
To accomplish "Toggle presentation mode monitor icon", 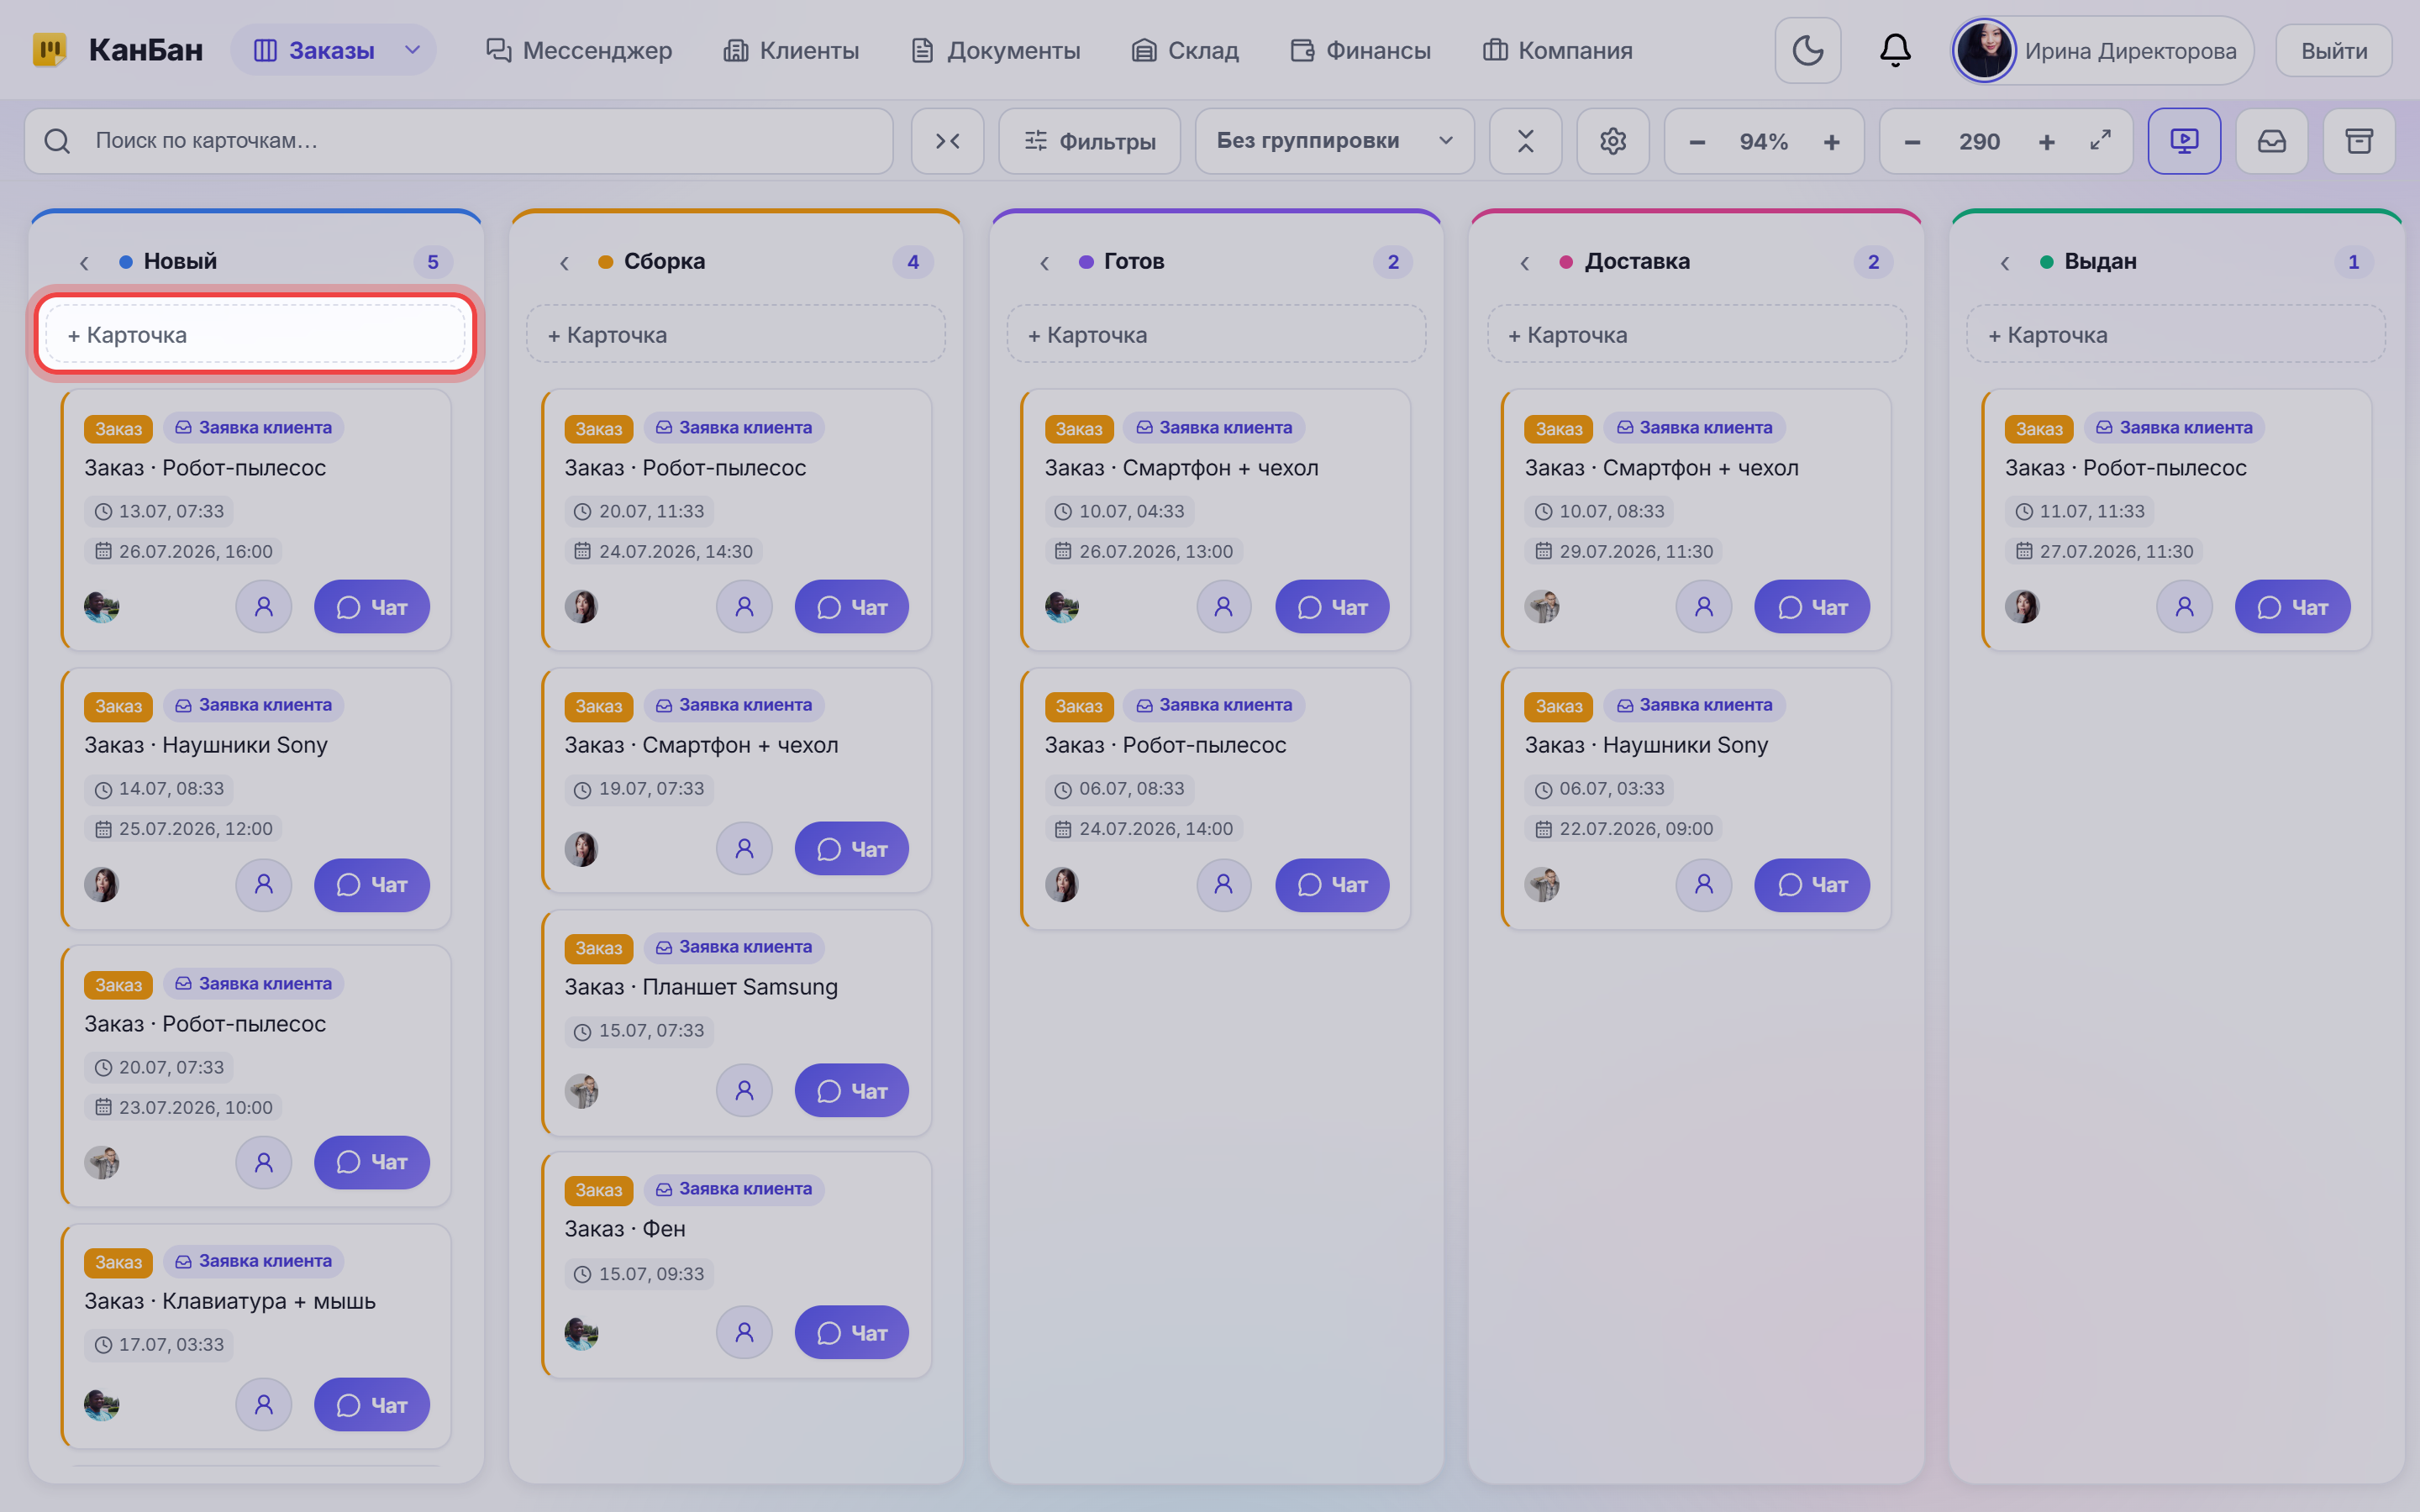I will point(2184,141).
